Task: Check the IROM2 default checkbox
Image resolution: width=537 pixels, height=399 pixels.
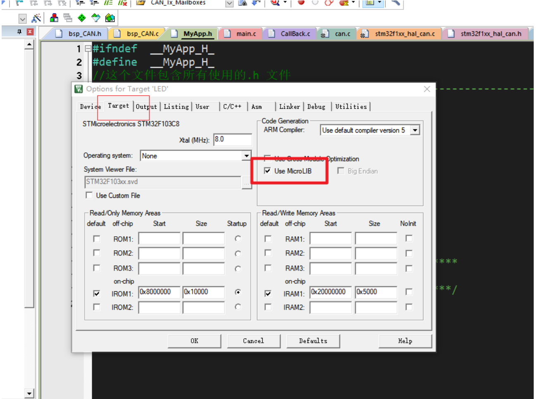Action: [97, 307]
